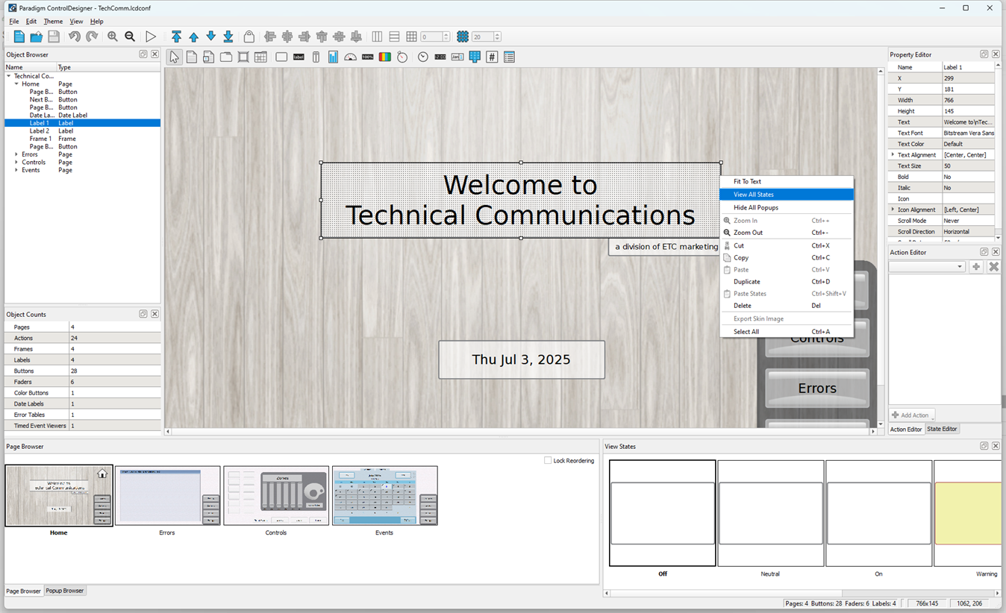Click the Undo arrow in toolbar

tap(75, 37)
